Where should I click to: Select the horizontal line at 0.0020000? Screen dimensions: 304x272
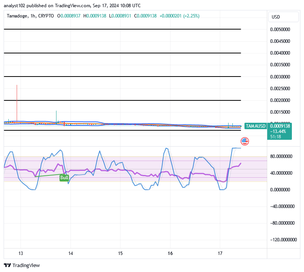pyautogui.click(x=122, y=100)
